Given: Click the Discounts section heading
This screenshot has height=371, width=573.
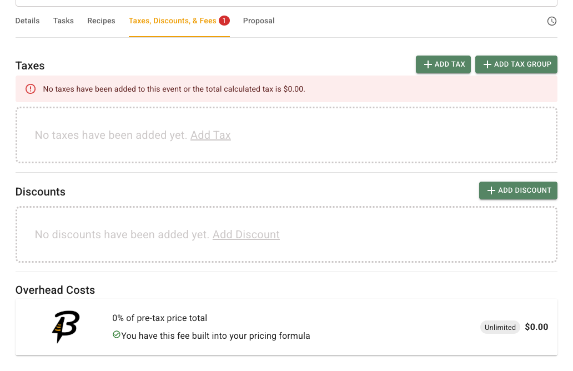Looking at the screenshot, I should [x=40, y=192].
